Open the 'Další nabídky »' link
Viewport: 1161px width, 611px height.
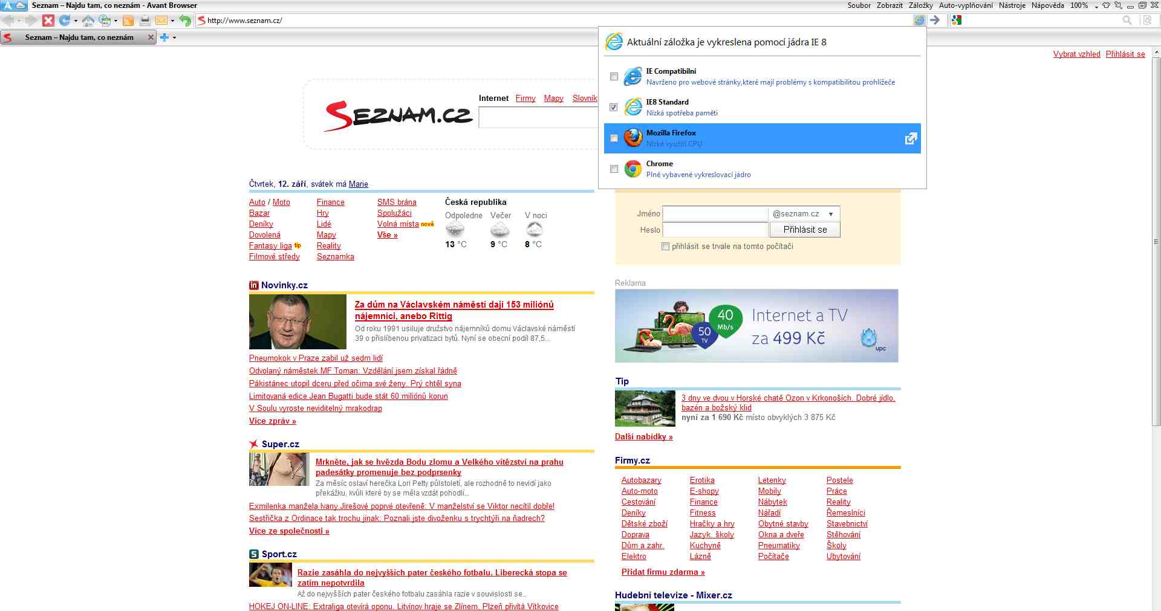click(644, 436)
